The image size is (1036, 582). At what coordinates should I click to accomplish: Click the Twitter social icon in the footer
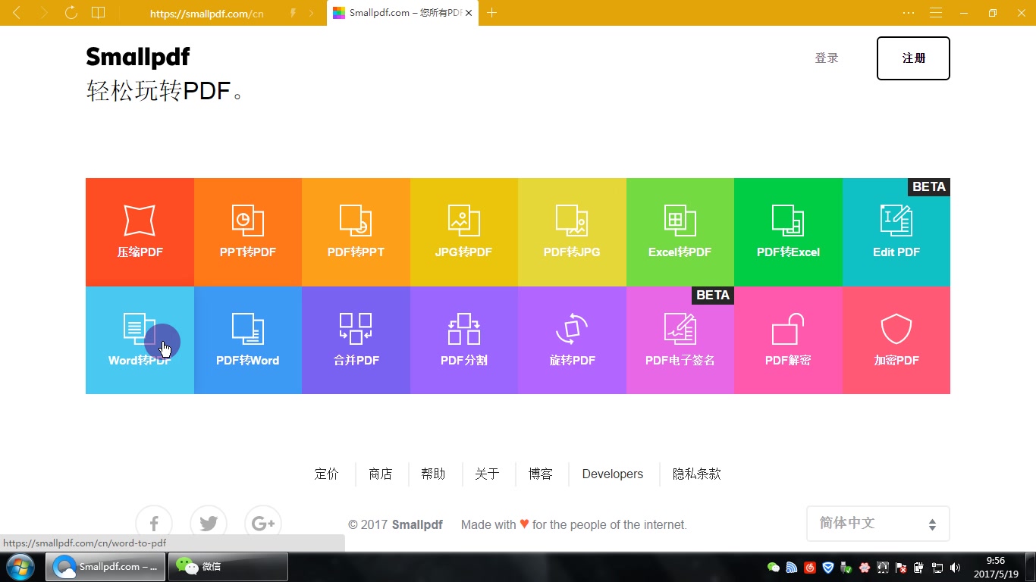[209, 524]
